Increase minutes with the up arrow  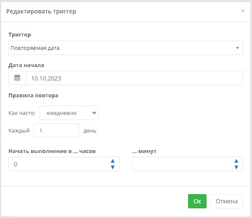(x=236, y=161)
